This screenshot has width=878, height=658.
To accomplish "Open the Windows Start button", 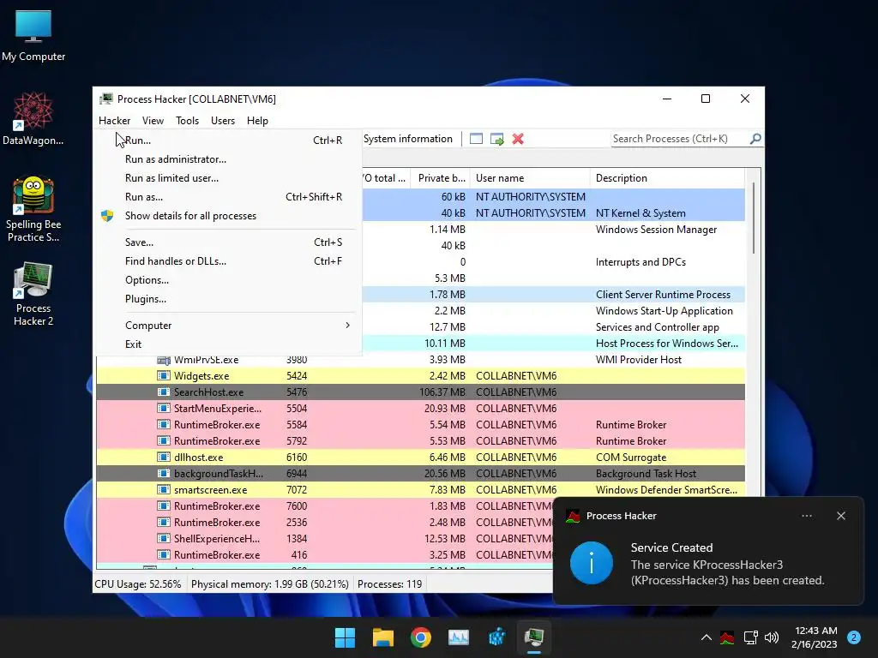I will (345, 637).
